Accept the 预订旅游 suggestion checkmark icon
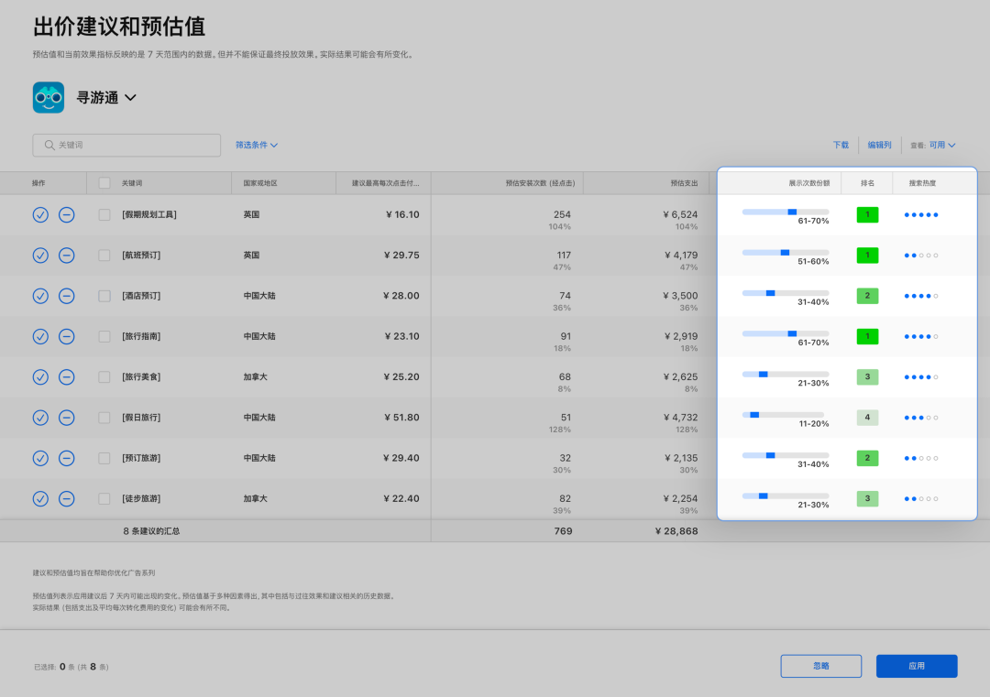Viewport: 990px width, 697px height. click(40, 459)
